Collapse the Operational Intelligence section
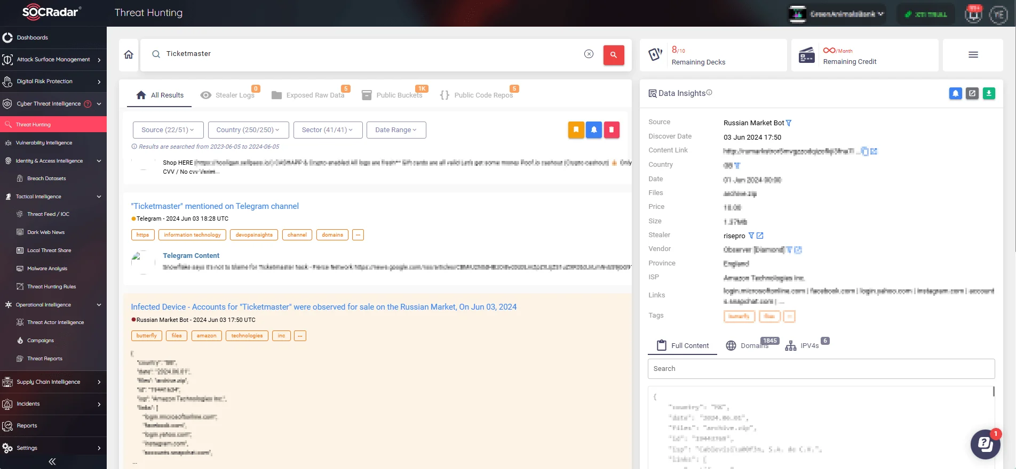Image resolution: width=1016 pixels, height=469 pixels. click(x=99, y=305)
